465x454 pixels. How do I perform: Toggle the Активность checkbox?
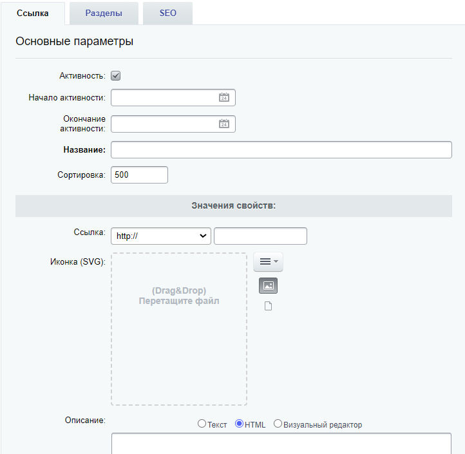pyautogui.click(x=116, y=75)
